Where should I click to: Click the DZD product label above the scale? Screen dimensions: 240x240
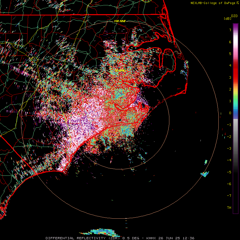click(234, 16)
